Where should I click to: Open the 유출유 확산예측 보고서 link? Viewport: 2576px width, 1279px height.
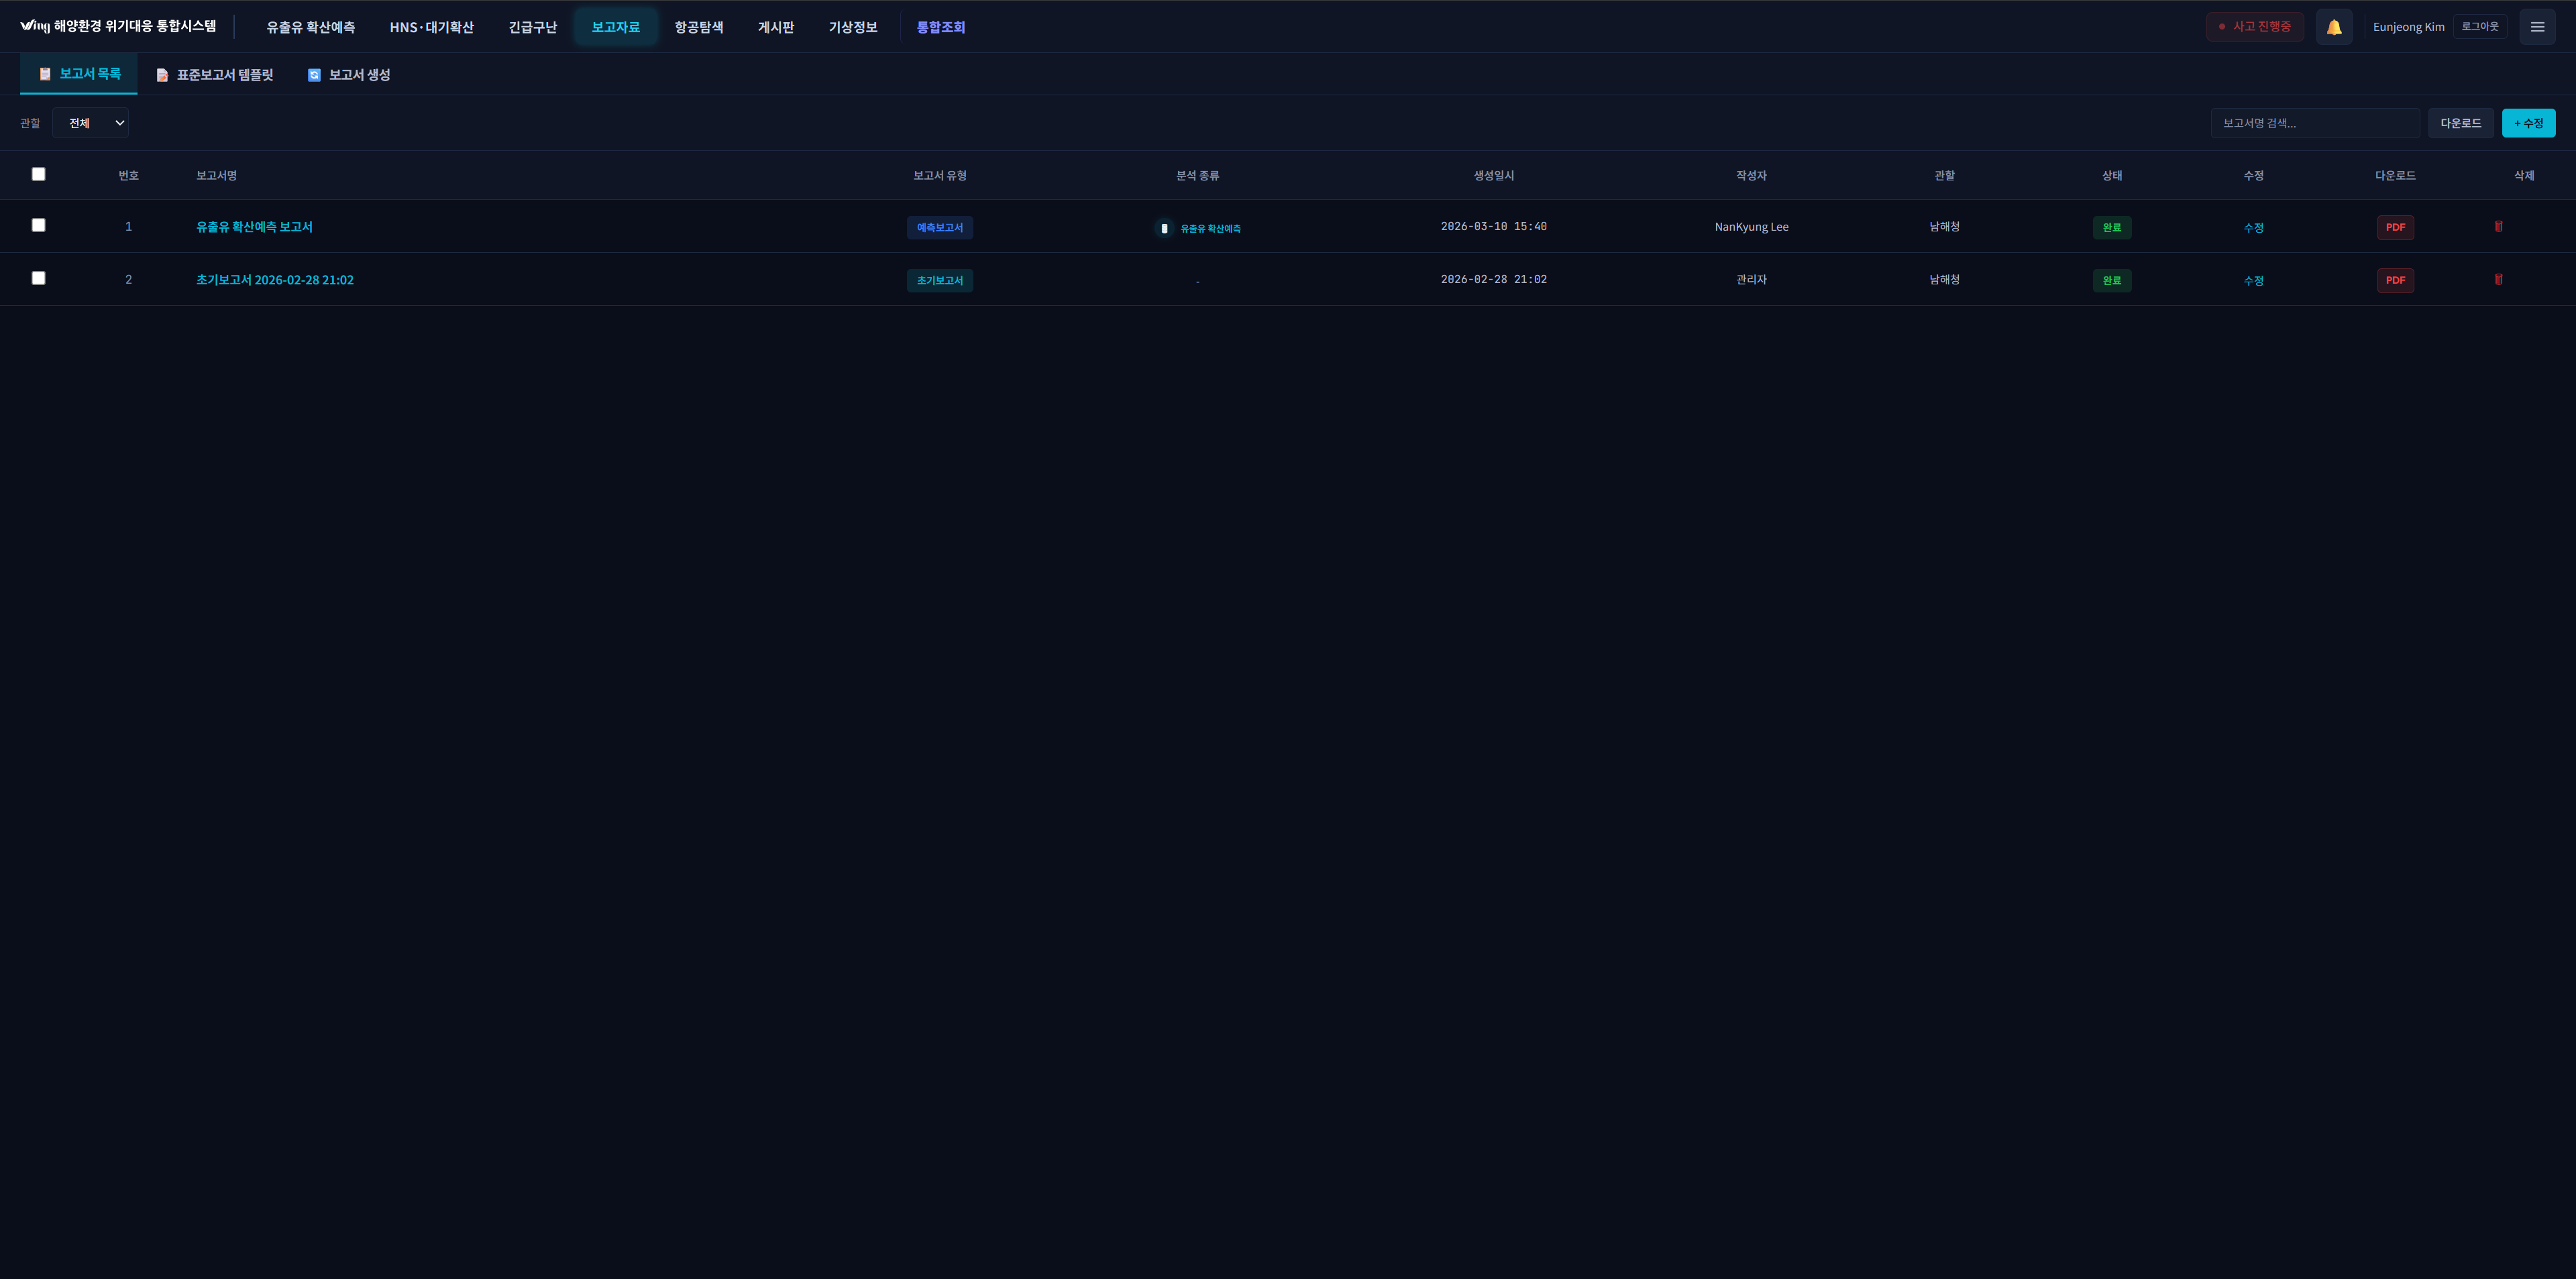(254, 227)
